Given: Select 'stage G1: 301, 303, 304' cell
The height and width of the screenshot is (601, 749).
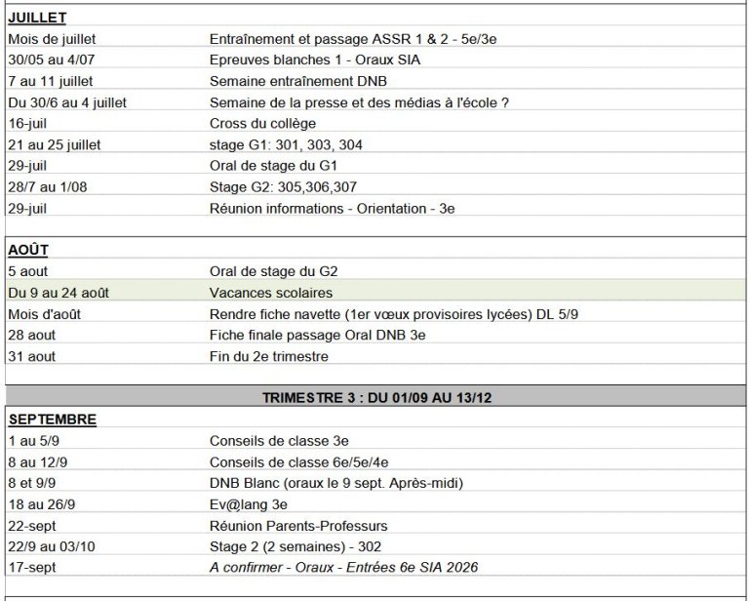Looking at the screenshot, I should (286, 144).
